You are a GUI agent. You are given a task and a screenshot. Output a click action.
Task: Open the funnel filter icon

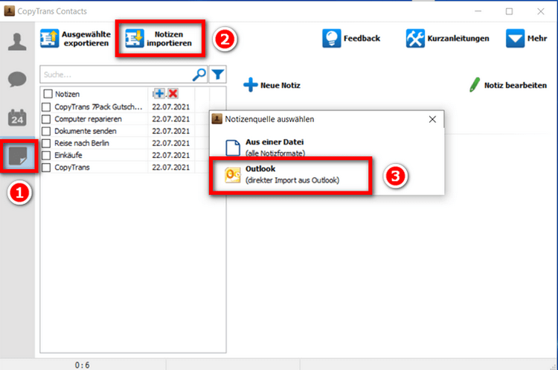pos(217,74)
